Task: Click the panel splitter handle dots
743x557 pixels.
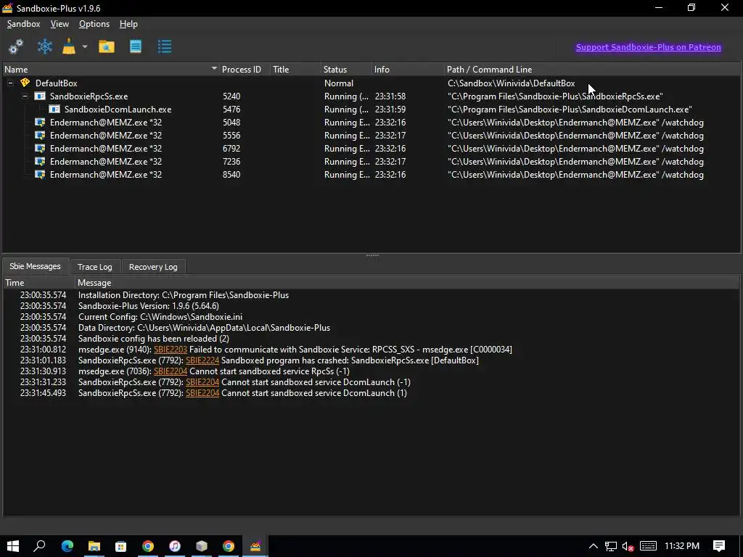Action: tap(372, 255)
